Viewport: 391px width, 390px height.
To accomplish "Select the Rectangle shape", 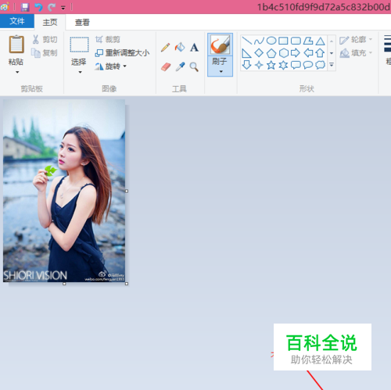I will point(283,41).
